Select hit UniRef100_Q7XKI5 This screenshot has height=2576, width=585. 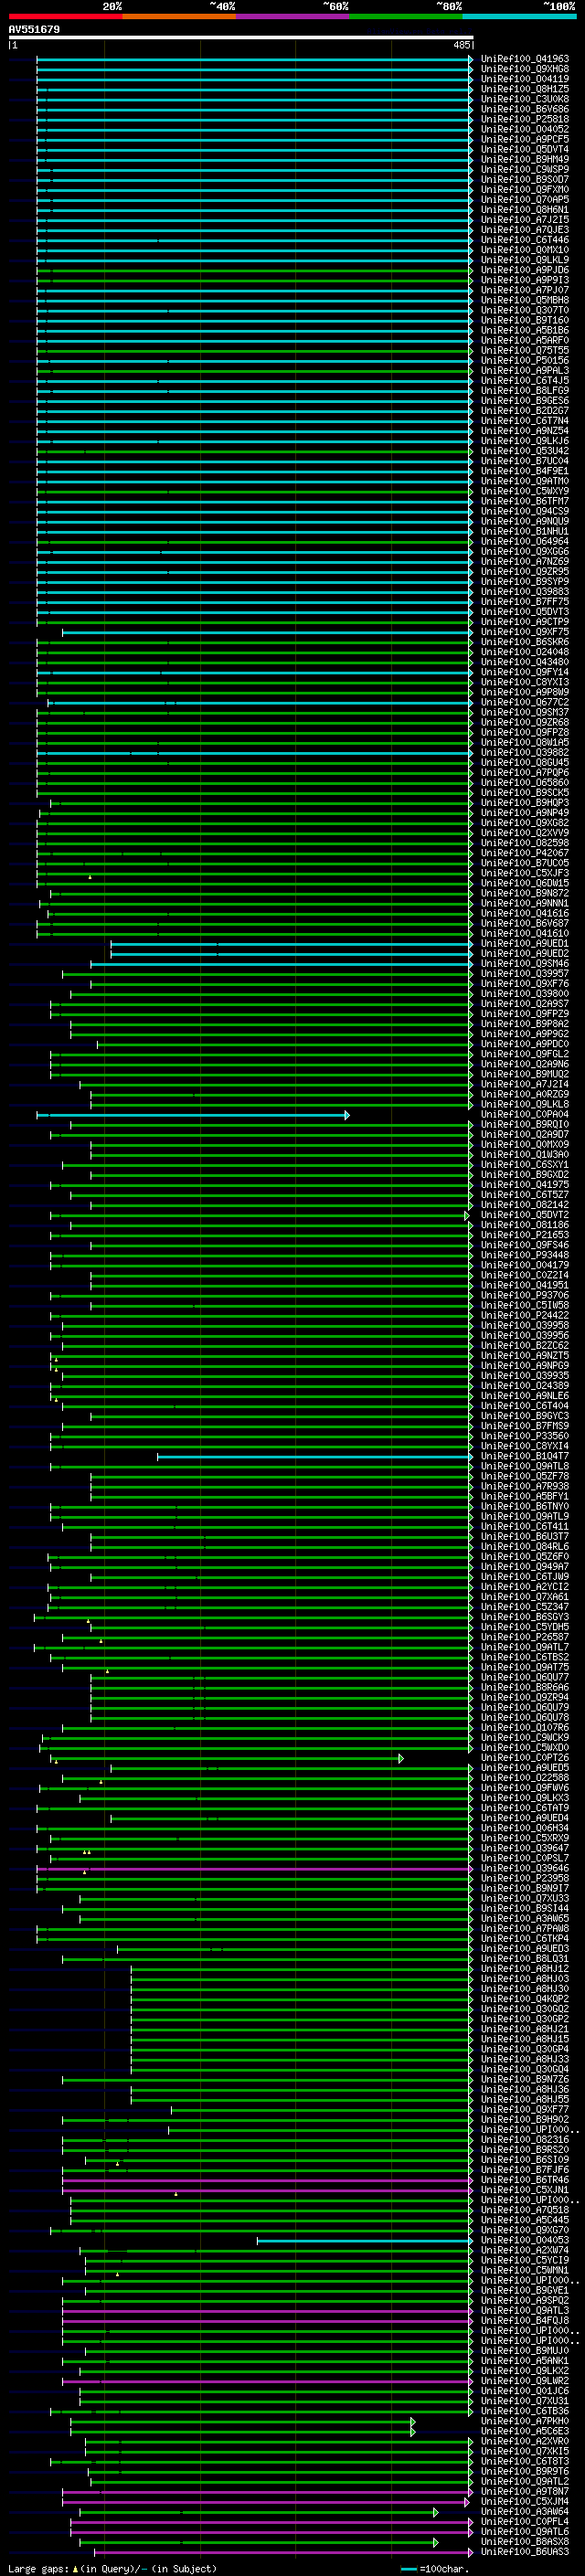coord(525,2451)
